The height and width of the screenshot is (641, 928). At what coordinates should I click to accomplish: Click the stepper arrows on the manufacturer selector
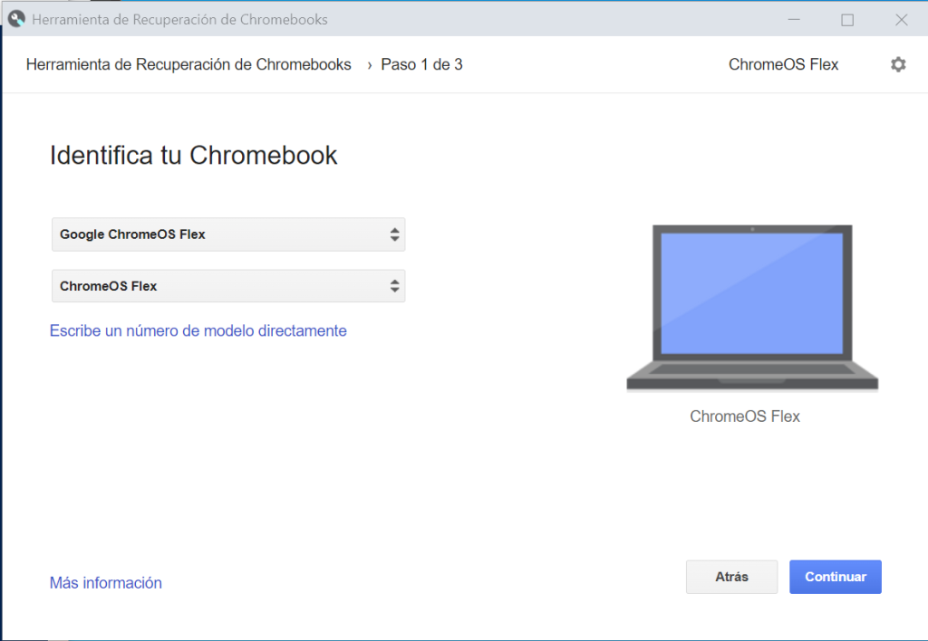click(394, 234)
